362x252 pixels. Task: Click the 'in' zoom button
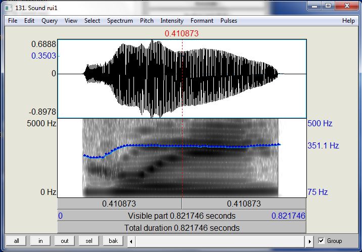[x=40, y=241]
